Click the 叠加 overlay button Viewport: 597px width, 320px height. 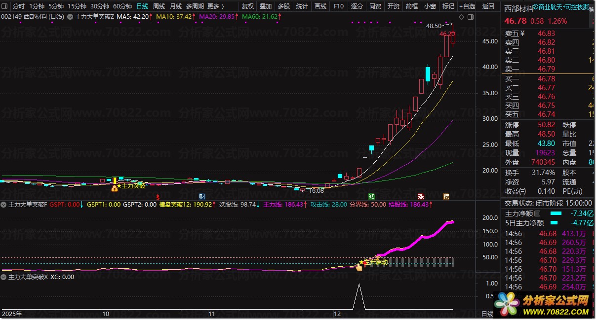tap(266, 6)
